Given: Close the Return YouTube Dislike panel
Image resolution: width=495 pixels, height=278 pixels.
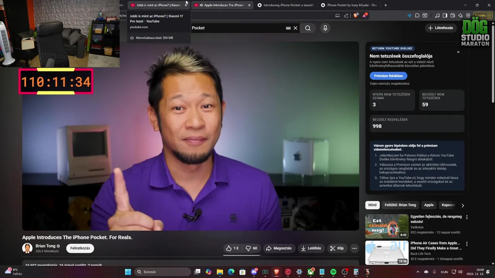Looking at the screenshot, I should pyautogui.click(x=458, y=52).
